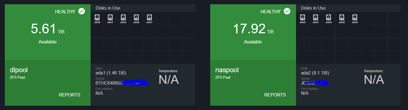Click the naspool Disks in Use header
408x110 pixels.
(313, 8)
